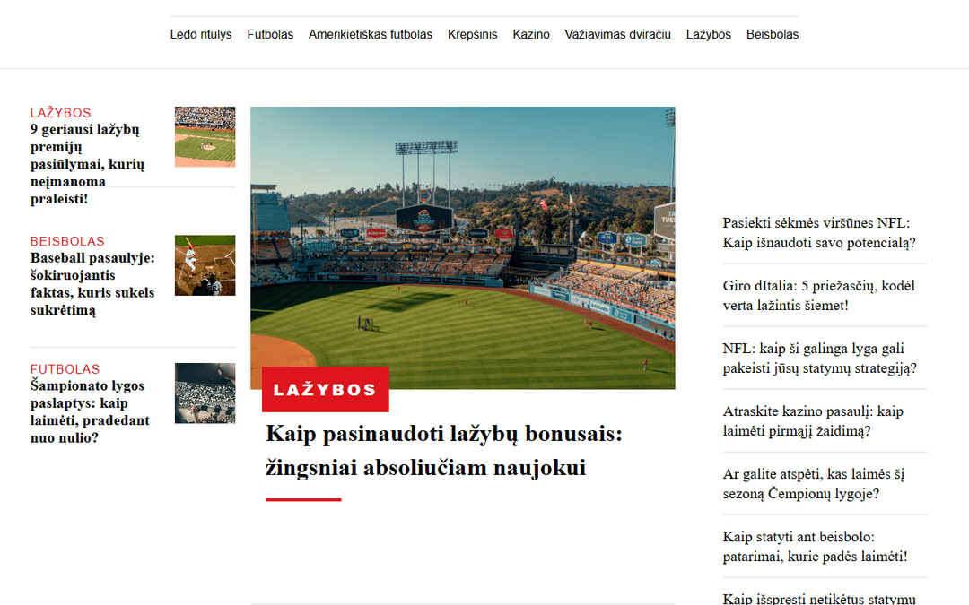Image resolution: width=969 pixels, height=605 pixels.
Task: Click the FUTBOLAS category label
Action: [x=65, y=369]
